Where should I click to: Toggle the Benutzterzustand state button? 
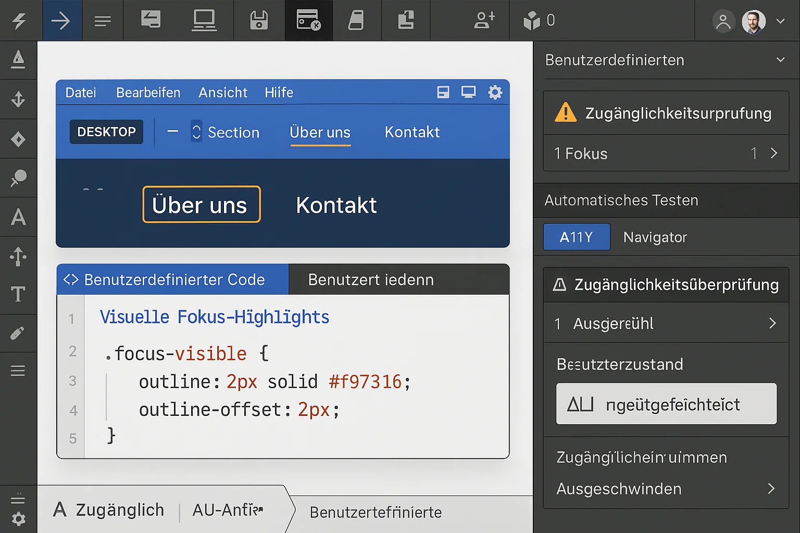tap(666, 404)
